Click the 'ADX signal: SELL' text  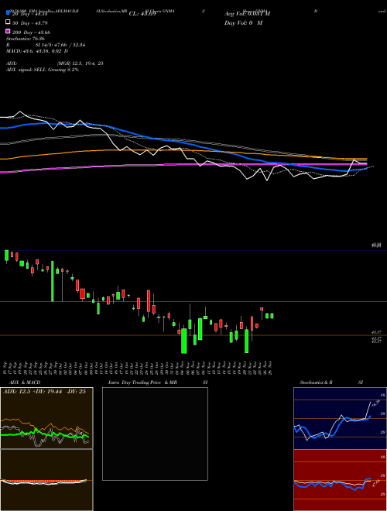pyautogui.click(x=26, y=70)
